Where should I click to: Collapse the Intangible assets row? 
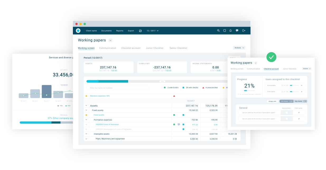tap(86, 134)
